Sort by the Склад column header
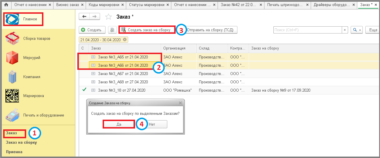This screenshot has width=380, height=158. point(212,48)
